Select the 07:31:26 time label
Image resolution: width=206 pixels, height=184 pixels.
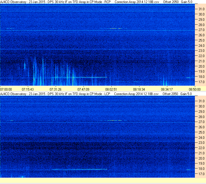click(x=55, y=90)
